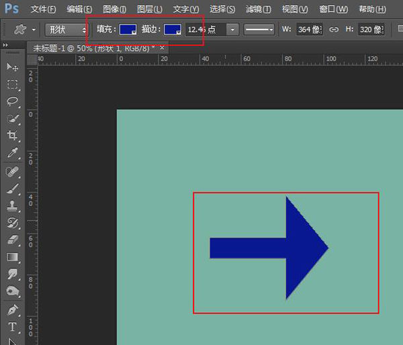This screenshot has height=345, width=403.
Task: Open the tool preset picker arrow
Action: pyautogui.click(x=34, y=30)
